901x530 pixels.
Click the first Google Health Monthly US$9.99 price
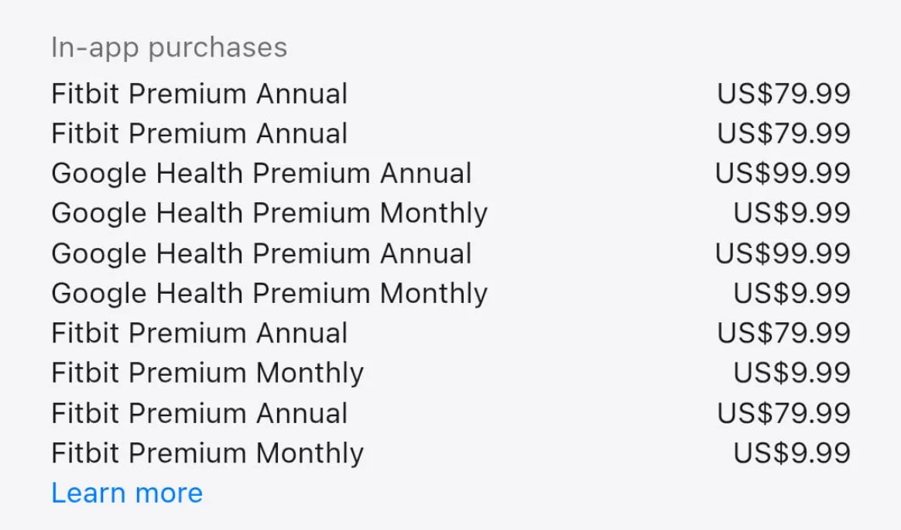tap(791, 213)
